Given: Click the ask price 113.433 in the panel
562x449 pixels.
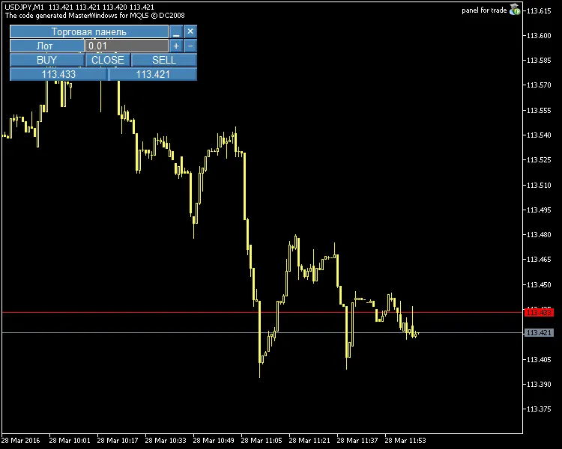Looking at the screenshot, I should [58, 74].
